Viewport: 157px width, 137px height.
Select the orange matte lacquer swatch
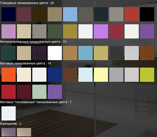tap(9, 75)
